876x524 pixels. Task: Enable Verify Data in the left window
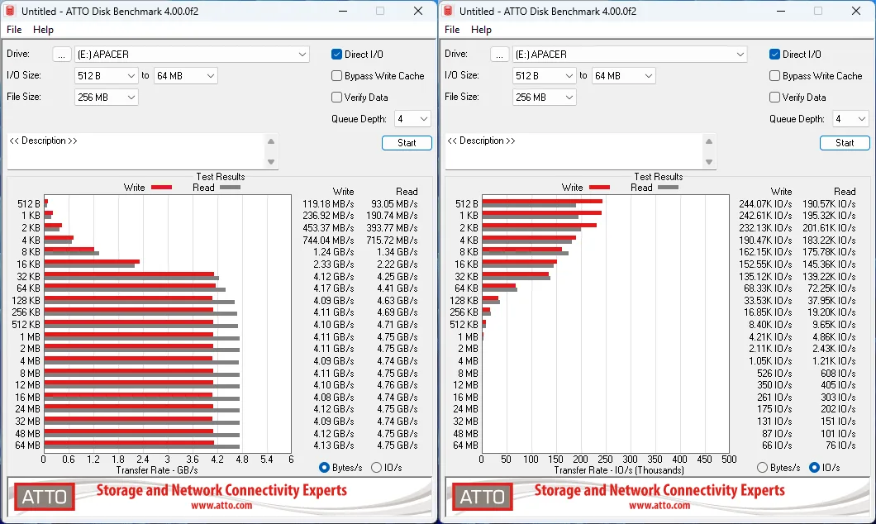pyautogui.click(x=336, y=98)
